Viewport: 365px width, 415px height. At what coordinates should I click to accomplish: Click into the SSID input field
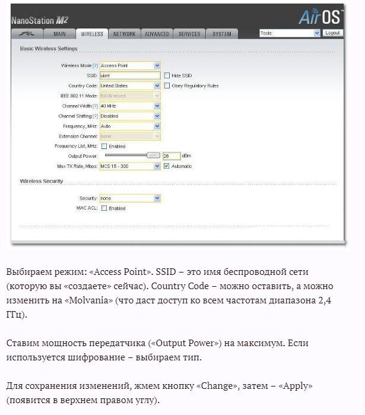click(130, 75)
